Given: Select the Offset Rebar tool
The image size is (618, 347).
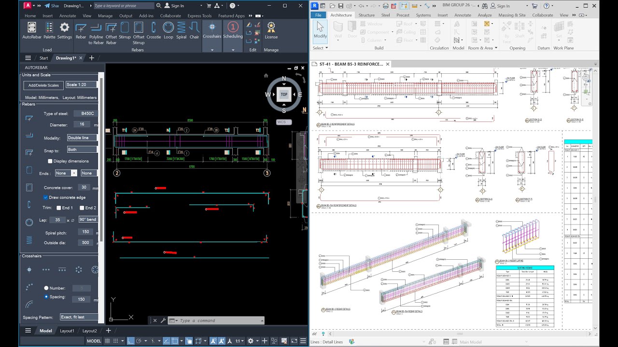Looking at the screenshot, I should [111, 33].
